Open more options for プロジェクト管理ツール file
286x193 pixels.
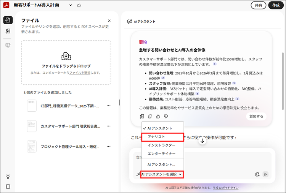(x=109, y=147)
